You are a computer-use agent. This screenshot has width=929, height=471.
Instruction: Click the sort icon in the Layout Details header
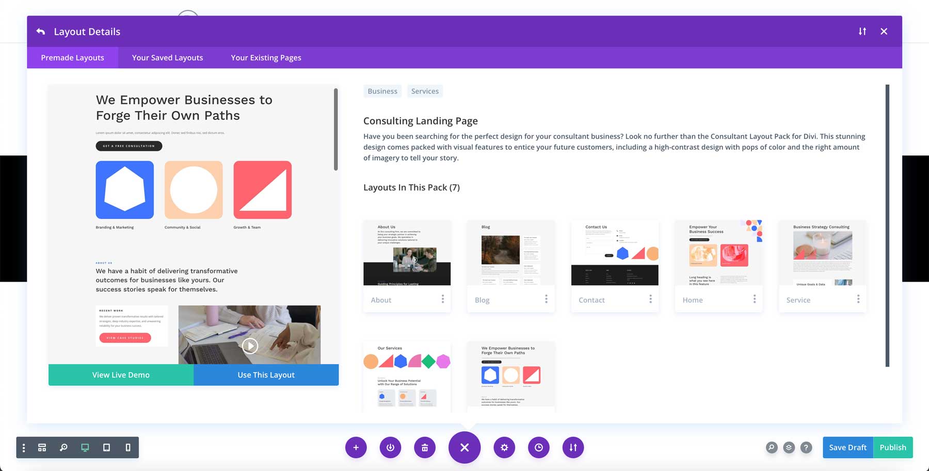[x=862, y=31]
